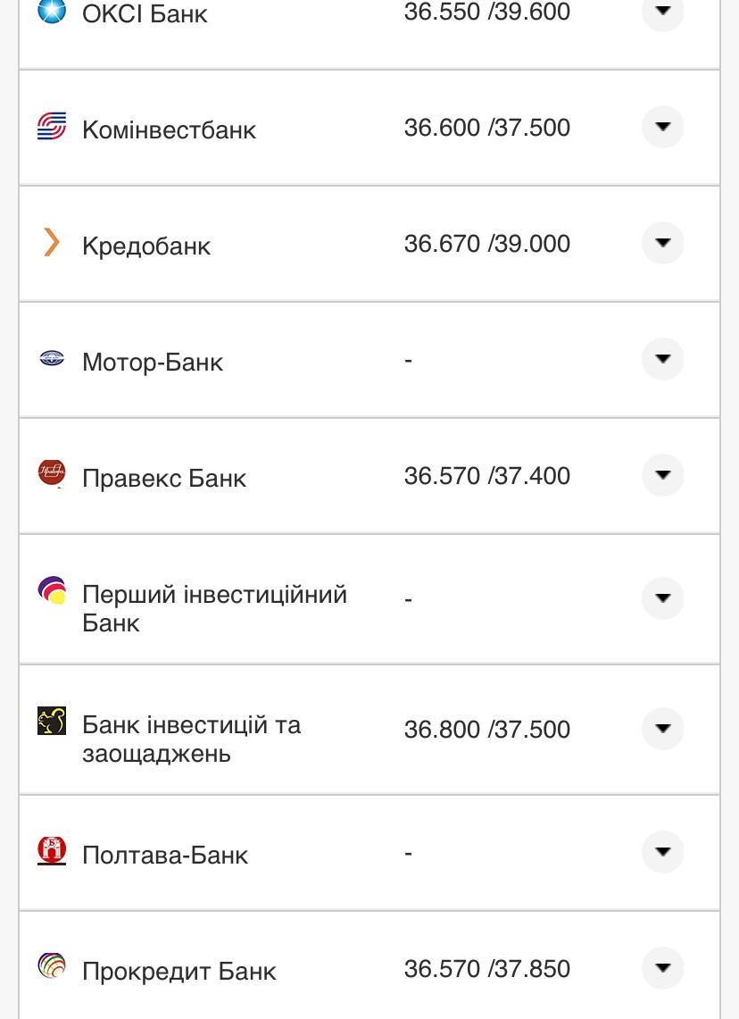Click the Комінвестбанк rate 36.600 /37.500
The height and width of the screenshot is (1019, 739).
[x=486, y=128]
